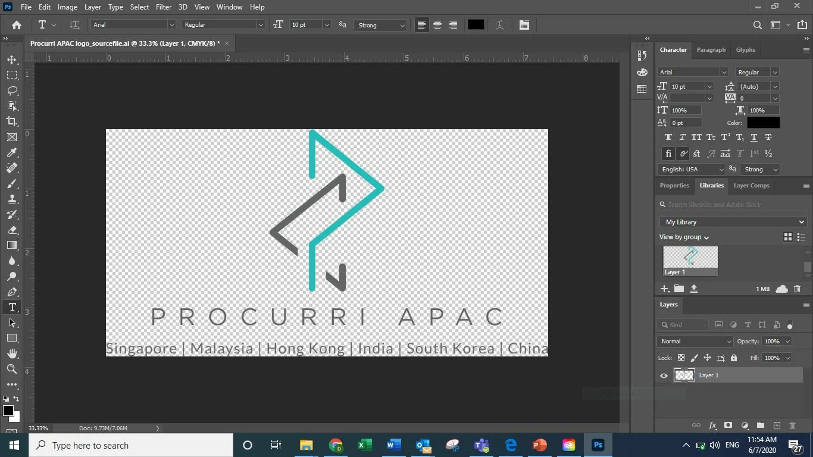Switch to the Properties tab
Screen dimensions: 813x457
pos(674,186)
